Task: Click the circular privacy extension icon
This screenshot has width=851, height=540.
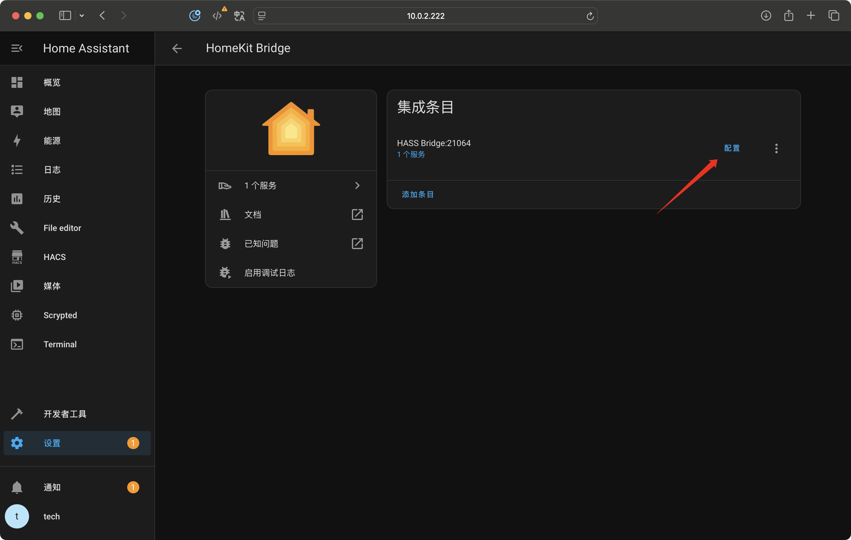Action: [195, 15]
